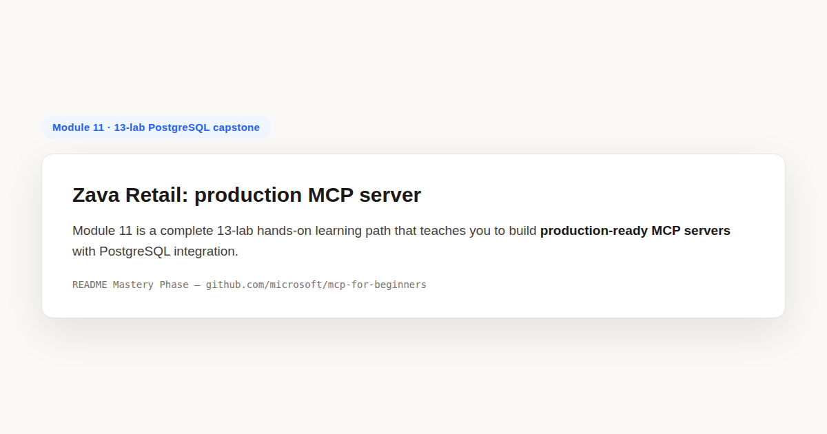The height and width of the screenshot is (434, 827).
Task: Click the bold 'production-ready MCP servers' text
Action: click(635, 231)
